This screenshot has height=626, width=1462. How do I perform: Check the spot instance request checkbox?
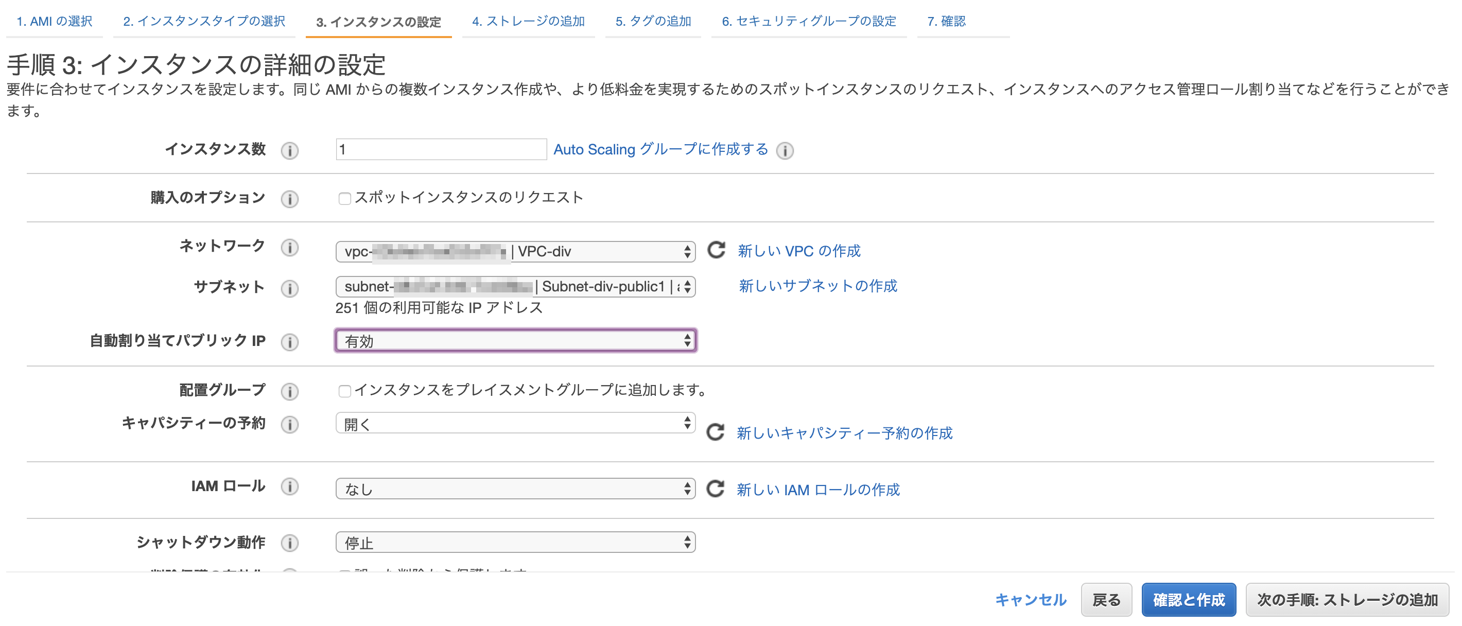(x=344, y=198)
